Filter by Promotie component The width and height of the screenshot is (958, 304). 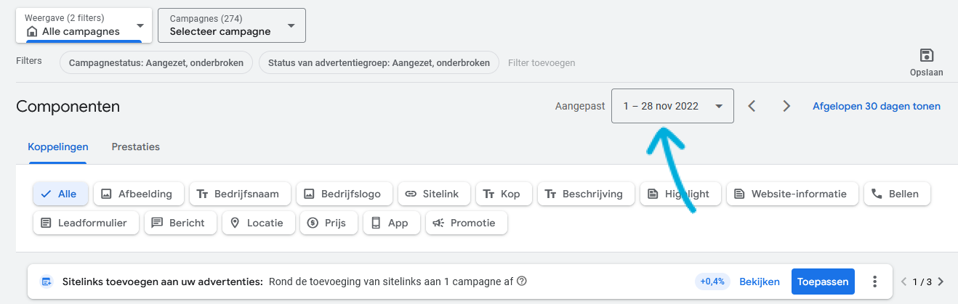coord(467,223)
